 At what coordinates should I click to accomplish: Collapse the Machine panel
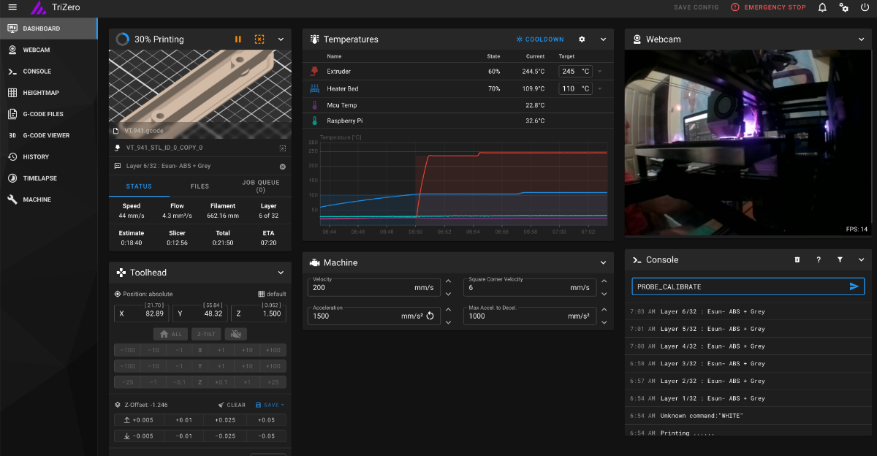point(603,262)
